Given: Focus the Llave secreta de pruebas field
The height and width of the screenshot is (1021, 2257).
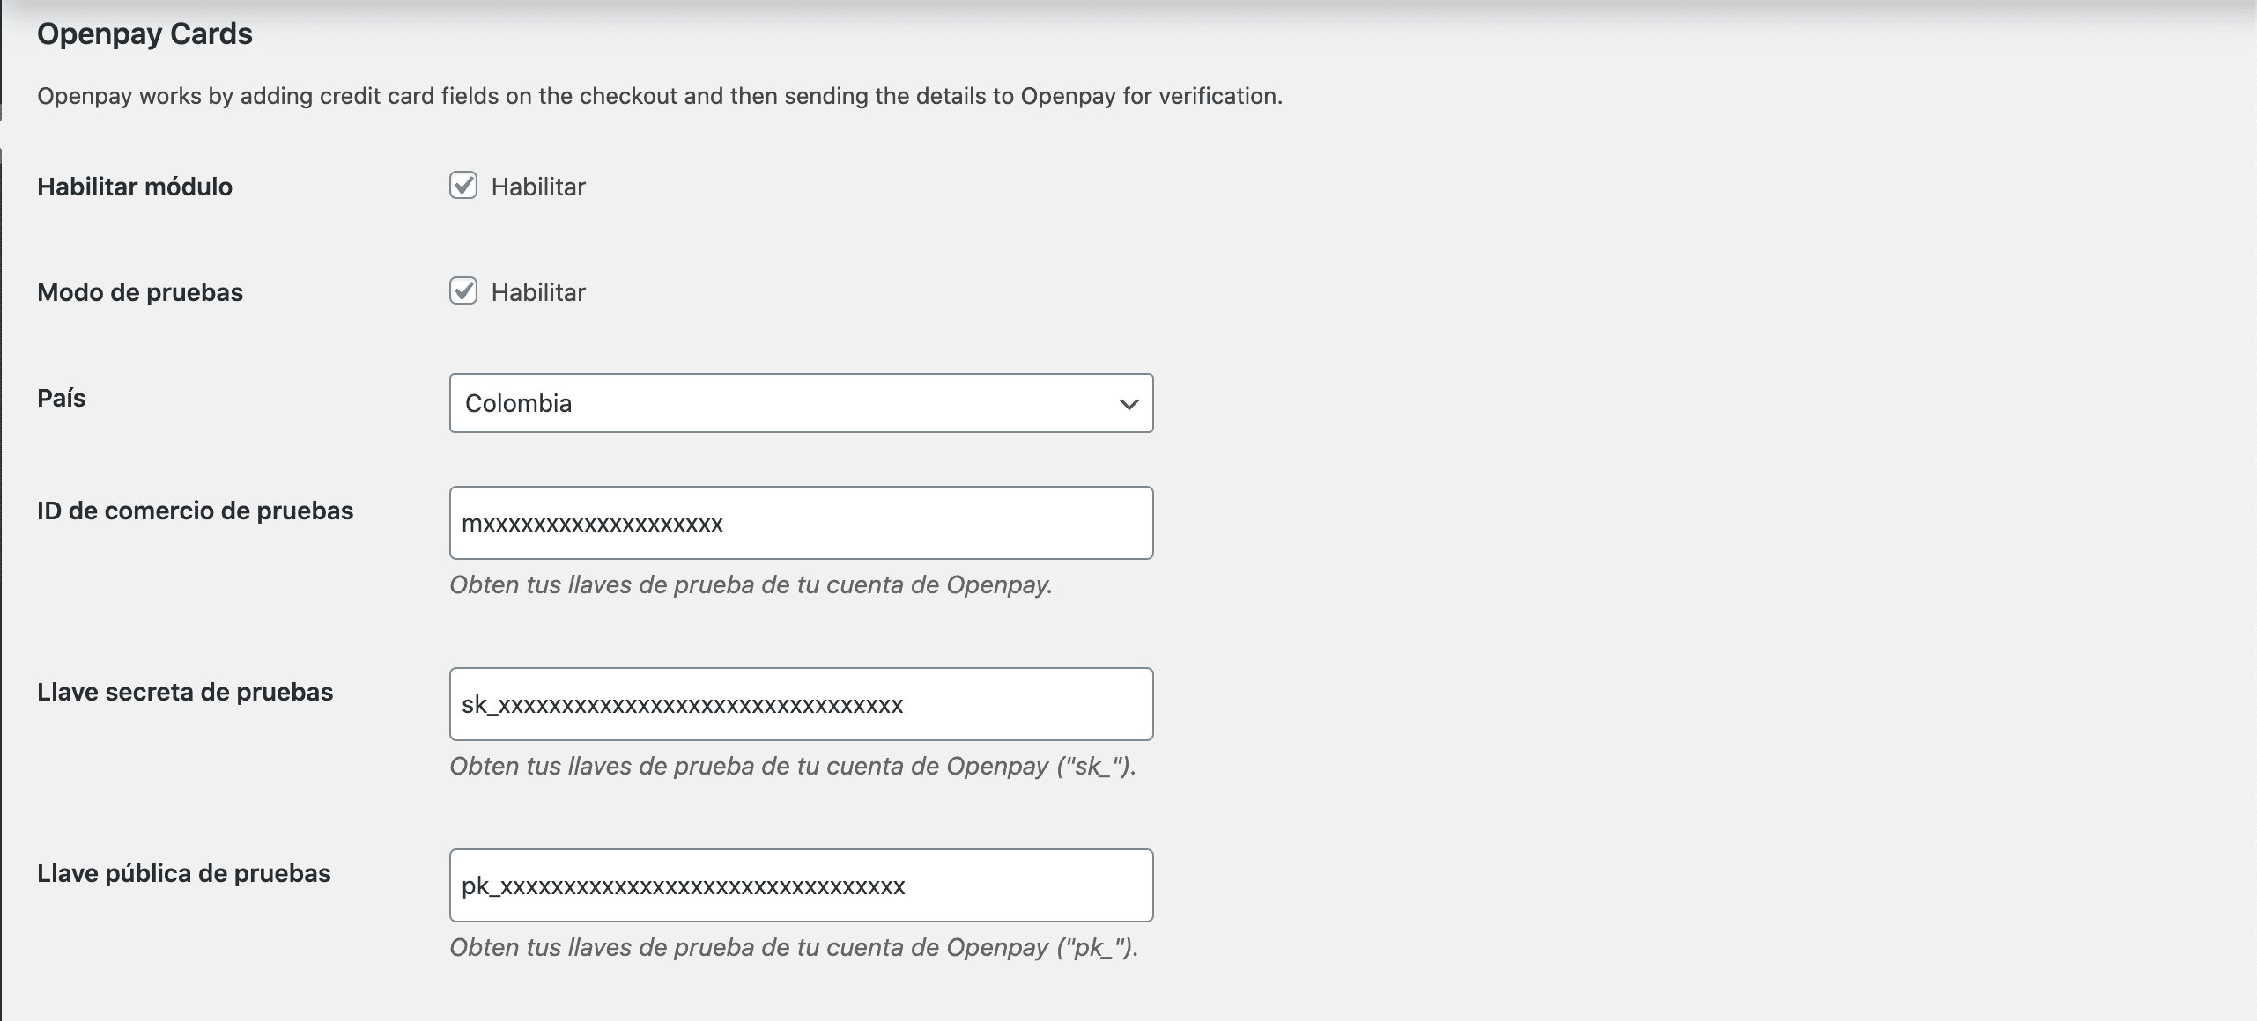Looking at the screenshot, I should point(801,704).
